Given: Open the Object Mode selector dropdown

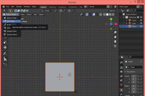Looking at the screenshot, I should [x=11, y=14].
